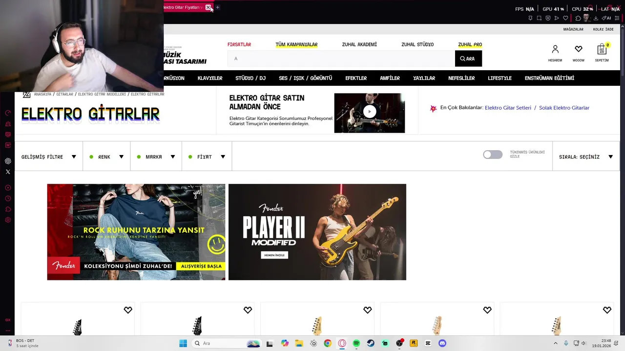Image resolution: width=625 pixels, height=351 pixels.
Task: Click the Alışverişe Başla banner button
Action: pyautogui.click(x=201, y=266)
